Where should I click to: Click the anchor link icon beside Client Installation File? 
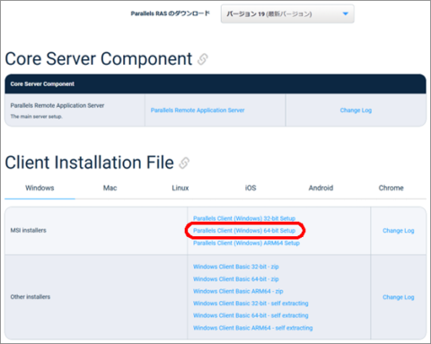pyautogui.click(x=184, y=163)
